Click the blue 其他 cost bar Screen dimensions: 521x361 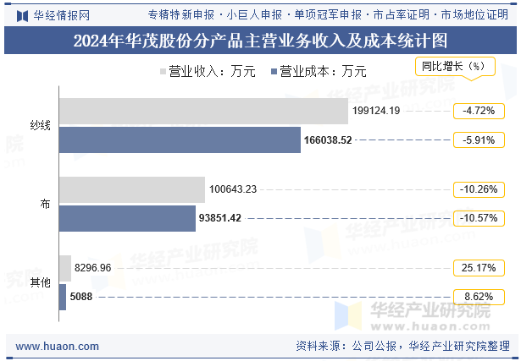[63, 297]
